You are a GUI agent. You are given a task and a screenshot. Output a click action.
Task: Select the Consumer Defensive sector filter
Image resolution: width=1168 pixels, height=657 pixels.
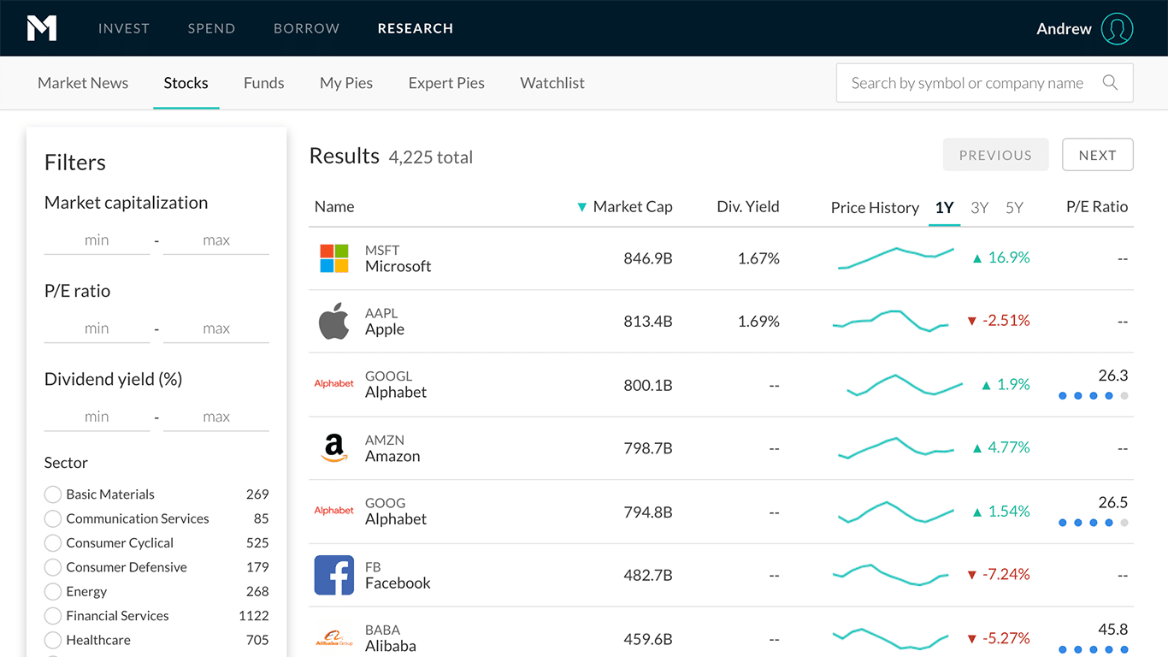pyautogui.click(x=53, y=567)
